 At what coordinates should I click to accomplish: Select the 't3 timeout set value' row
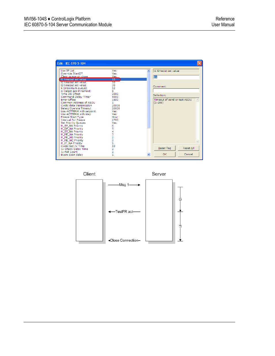point(103,85)
